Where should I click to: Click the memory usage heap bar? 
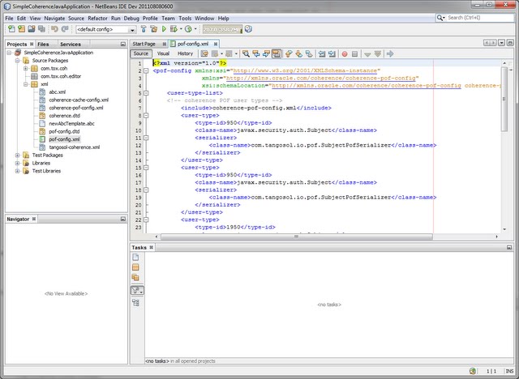[x=222, y=29]
